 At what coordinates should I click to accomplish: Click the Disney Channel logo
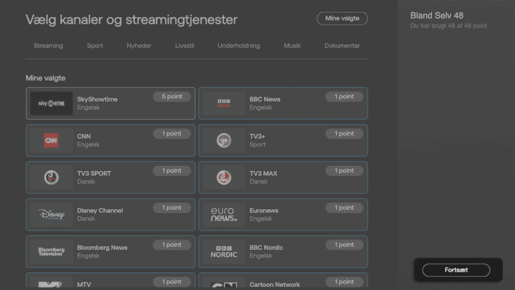tap(51, 214)
